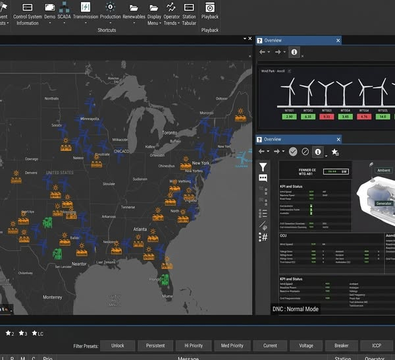395x360 pixels.
Task: Click the green biomass icon in Florida
Action: point(165,280)
